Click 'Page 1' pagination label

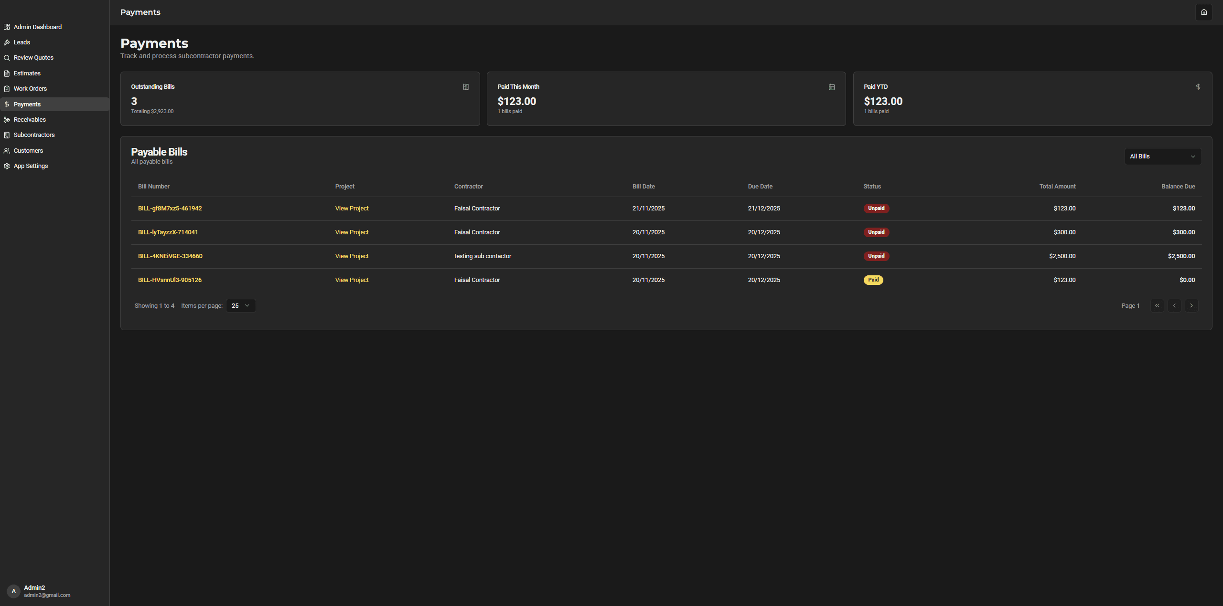coord(1130,306)
